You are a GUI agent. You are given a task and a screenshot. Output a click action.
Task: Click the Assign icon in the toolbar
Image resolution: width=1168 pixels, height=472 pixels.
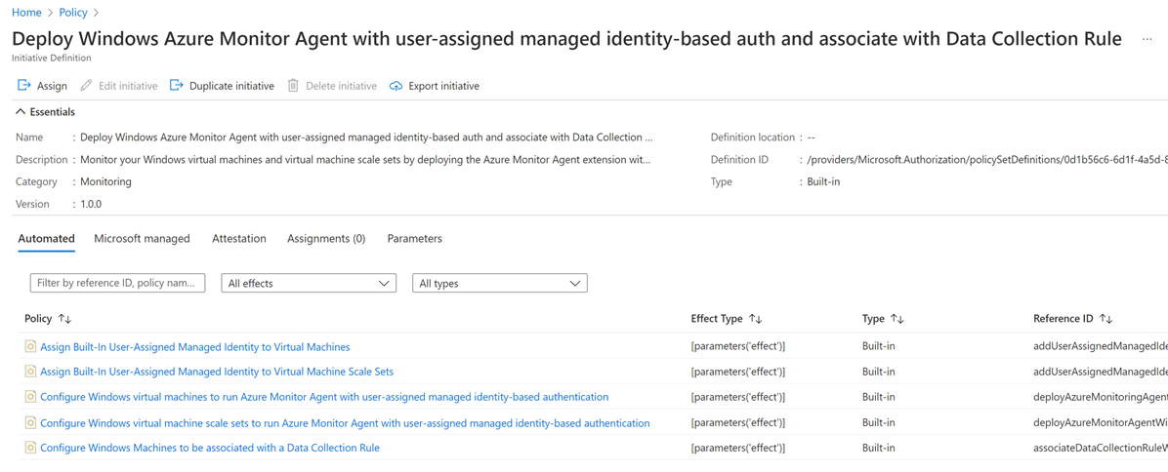coord(24,86)
